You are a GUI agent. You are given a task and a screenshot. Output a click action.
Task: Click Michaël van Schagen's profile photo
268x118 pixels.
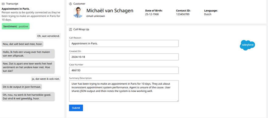78,12
